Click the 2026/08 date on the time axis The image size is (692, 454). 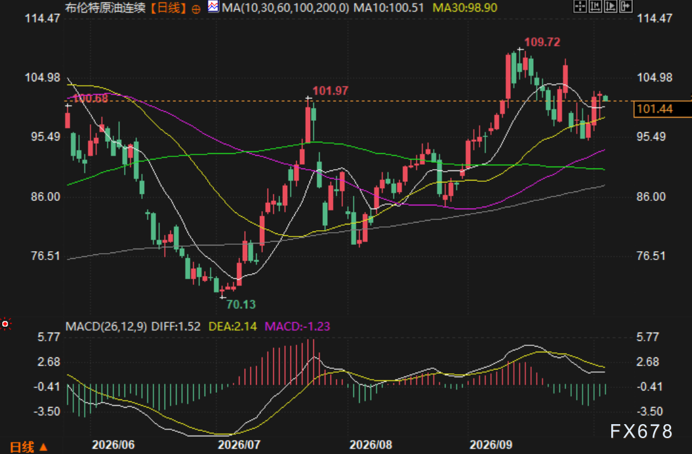point(370,444)
